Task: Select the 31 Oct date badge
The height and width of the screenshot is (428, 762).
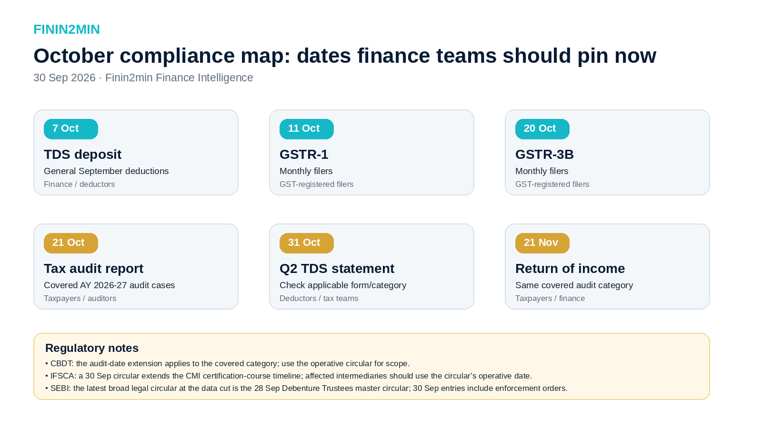Action: [307, 243]
